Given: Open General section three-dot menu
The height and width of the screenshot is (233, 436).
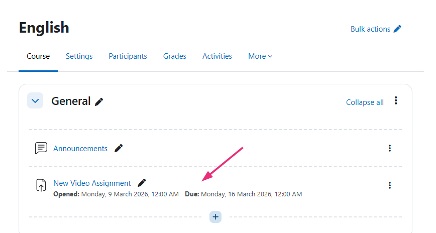Looking at the screenshot, I should click(396, 100).
